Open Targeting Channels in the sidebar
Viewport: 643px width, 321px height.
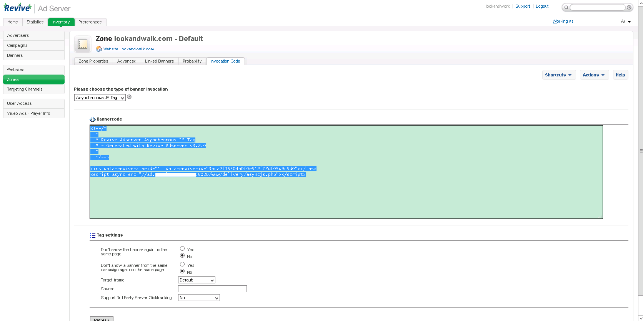pyautogui.click(x=34, y=89)
